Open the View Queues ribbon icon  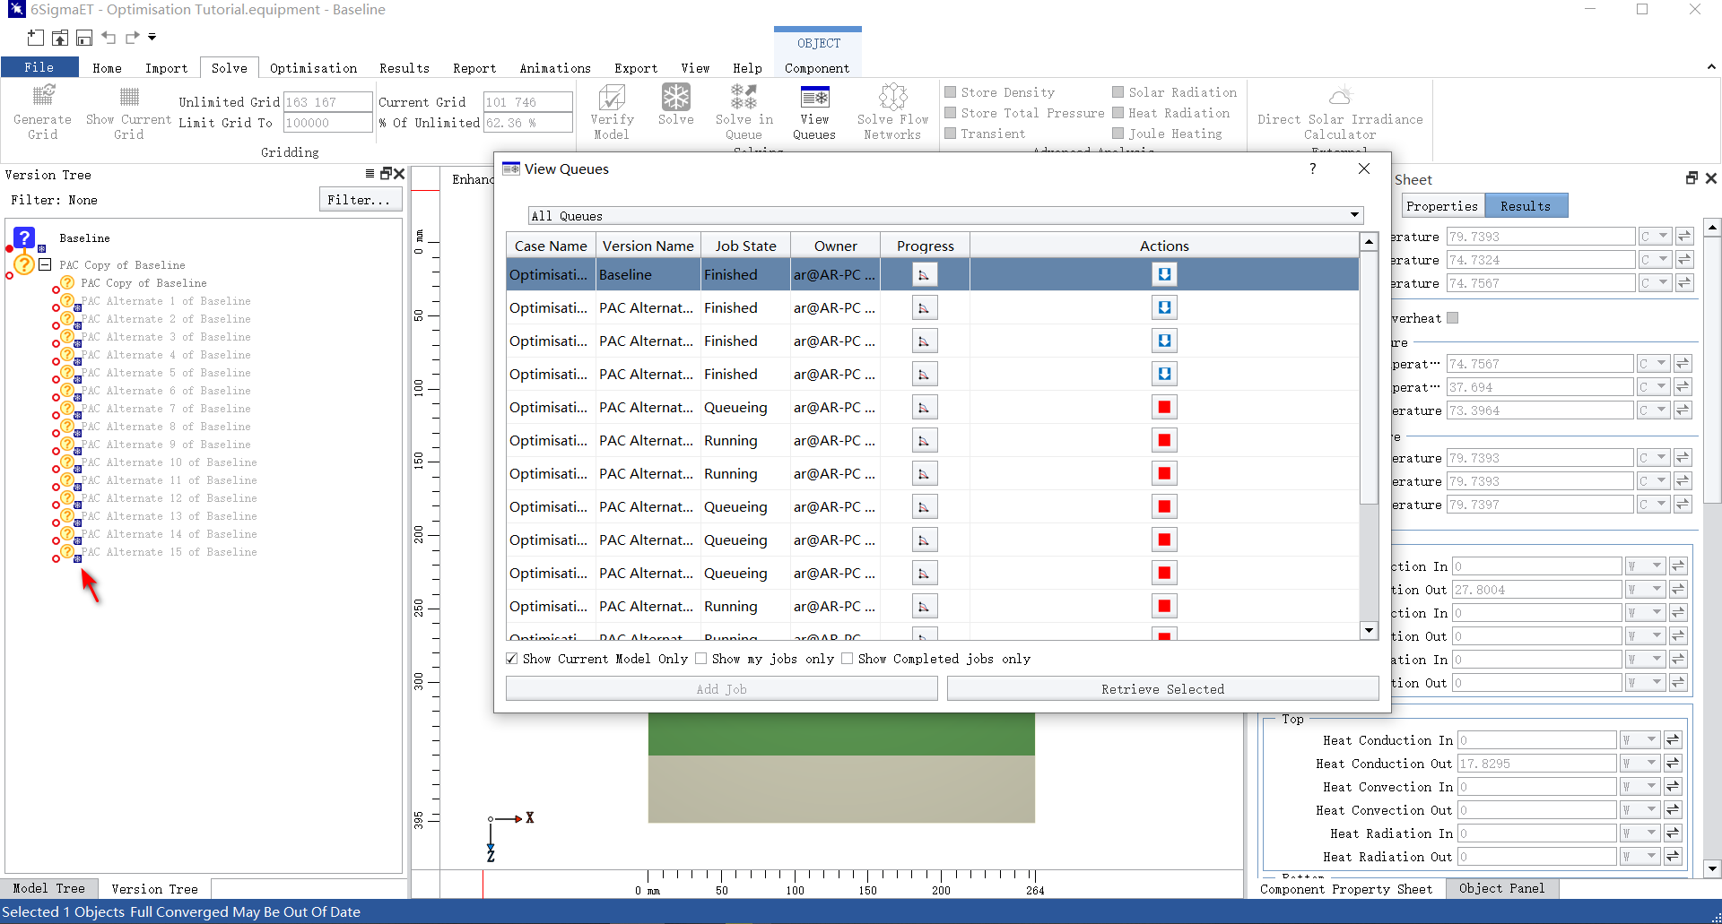[x=814, y=97]
